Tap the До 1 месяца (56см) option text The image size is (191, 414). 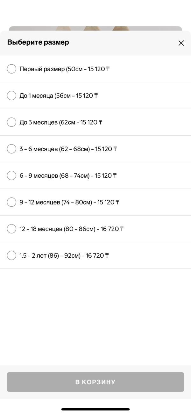tap(59, 96)
